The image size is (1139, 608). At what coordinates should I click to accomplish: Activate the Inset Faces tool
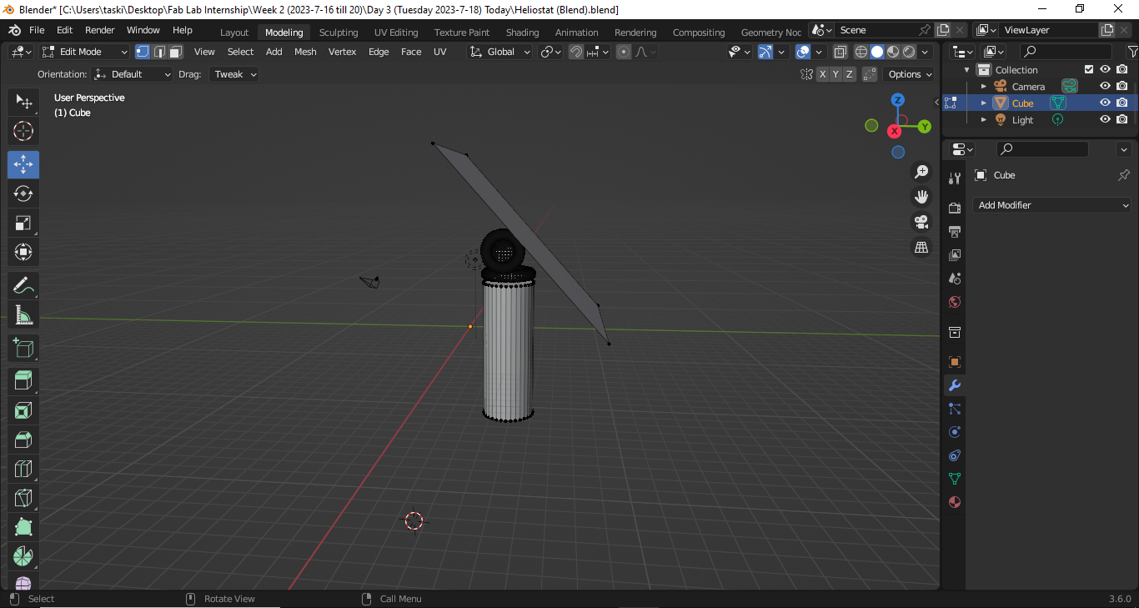pos(23,411)
